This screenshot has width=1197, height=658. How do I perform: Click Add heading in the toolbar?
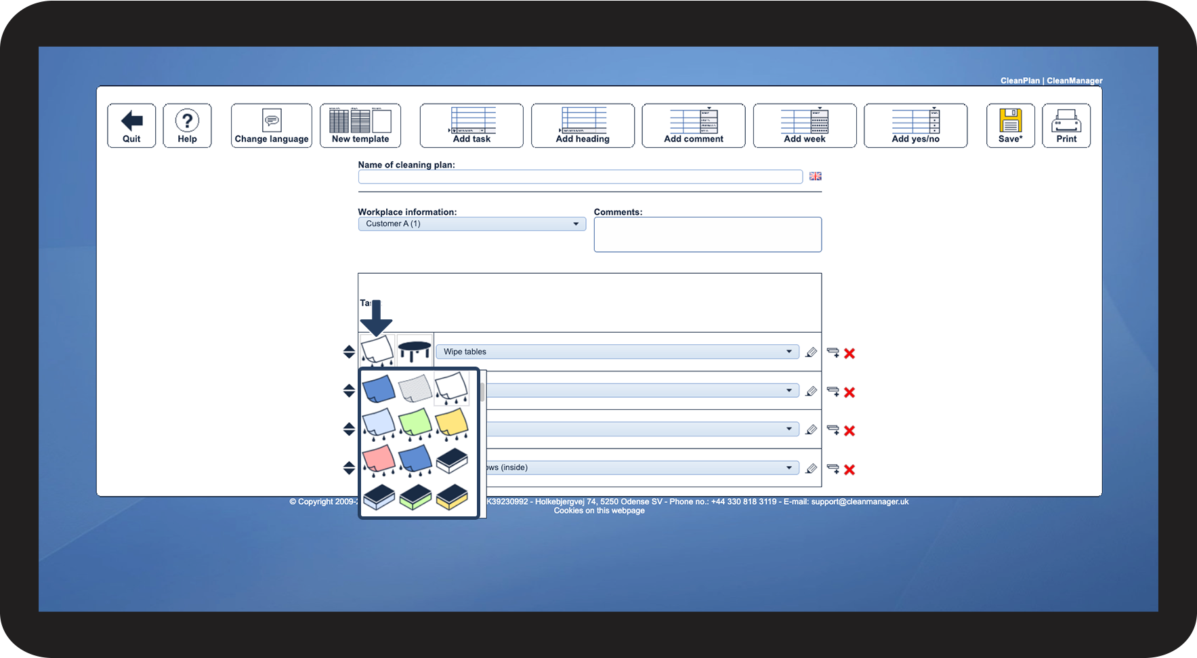coord(583,125)
